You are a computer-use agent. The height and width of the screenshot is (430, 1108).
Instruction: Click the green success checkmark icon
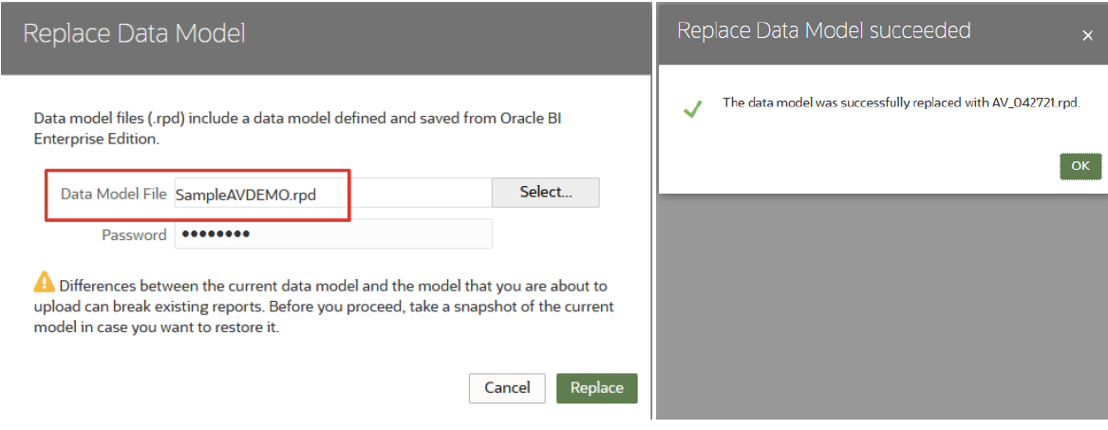[692, 109]
